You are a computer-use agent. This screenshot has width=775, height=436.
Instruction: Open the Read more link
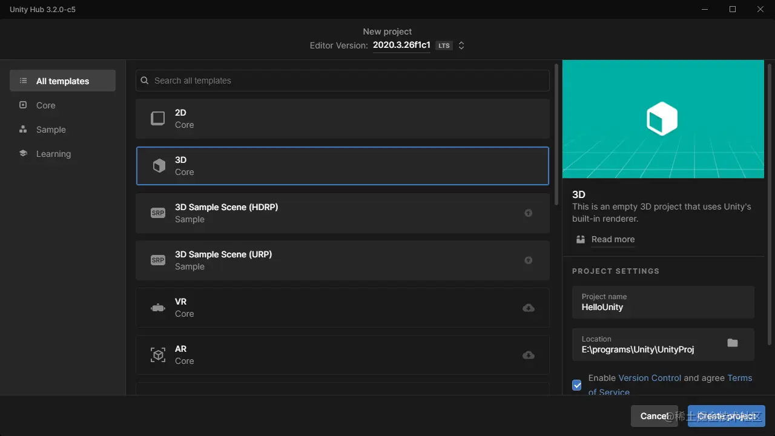(x=613, y=239)
